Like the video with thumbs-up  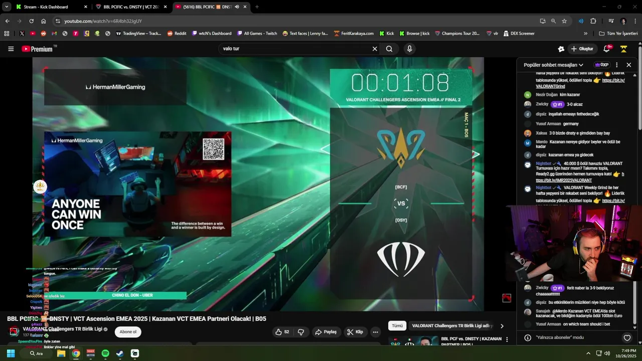tap(282, 332)
